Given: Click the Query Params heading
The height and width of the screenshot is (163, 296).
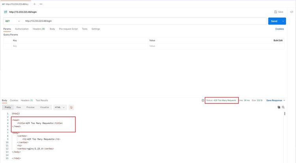Looking at the screenshot, I should (x=11, y=35).
